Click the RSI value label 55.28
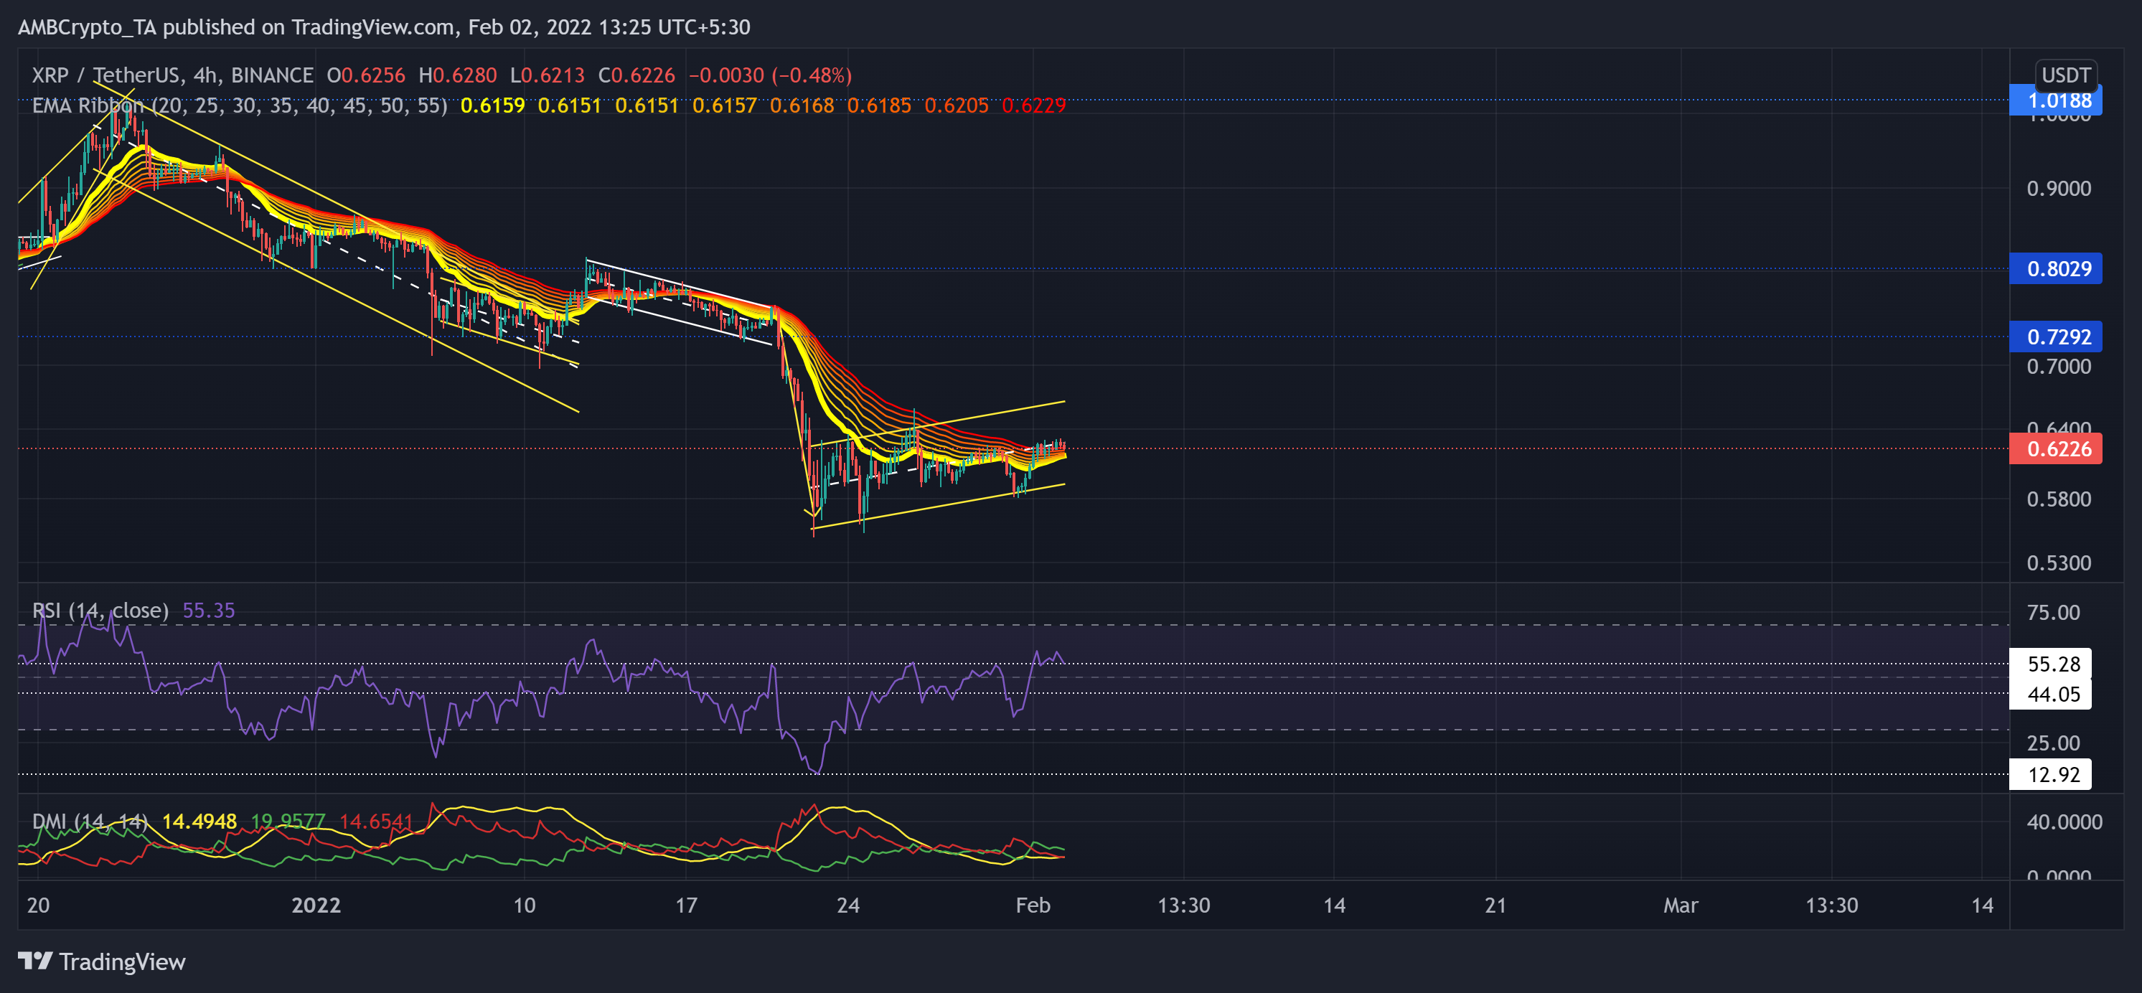 tap(2051, 664)
